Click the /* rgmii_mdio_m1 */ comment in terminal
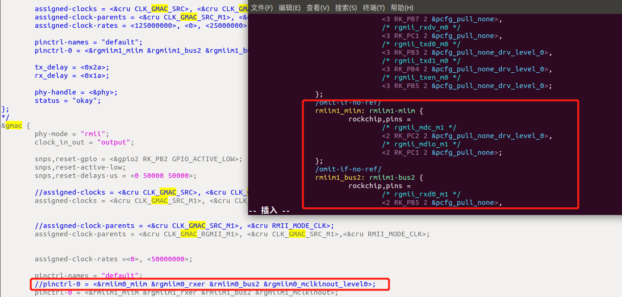This screenshot has width=622, height=297. pos(421,144)
